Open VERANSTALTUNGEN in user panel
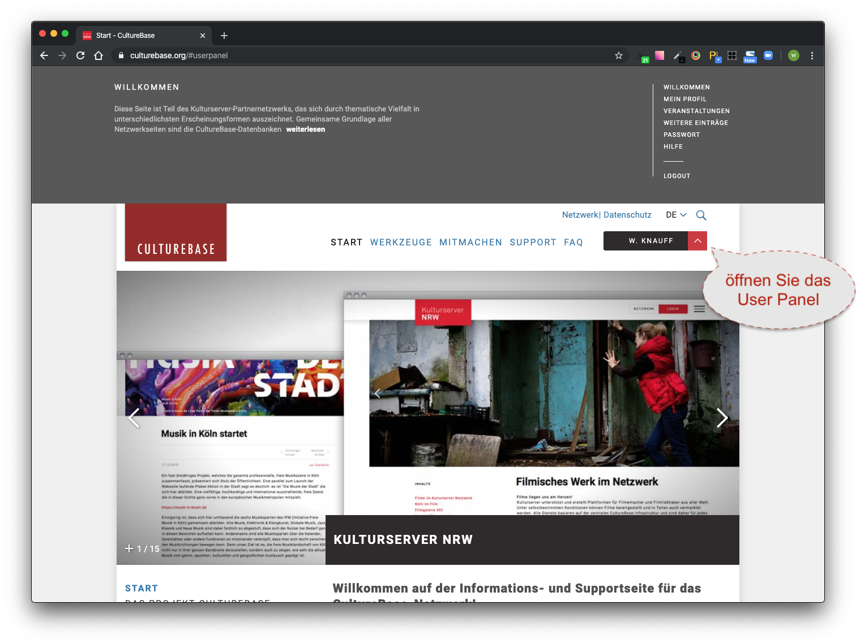The image size is (856, 644). click(696, 111)
